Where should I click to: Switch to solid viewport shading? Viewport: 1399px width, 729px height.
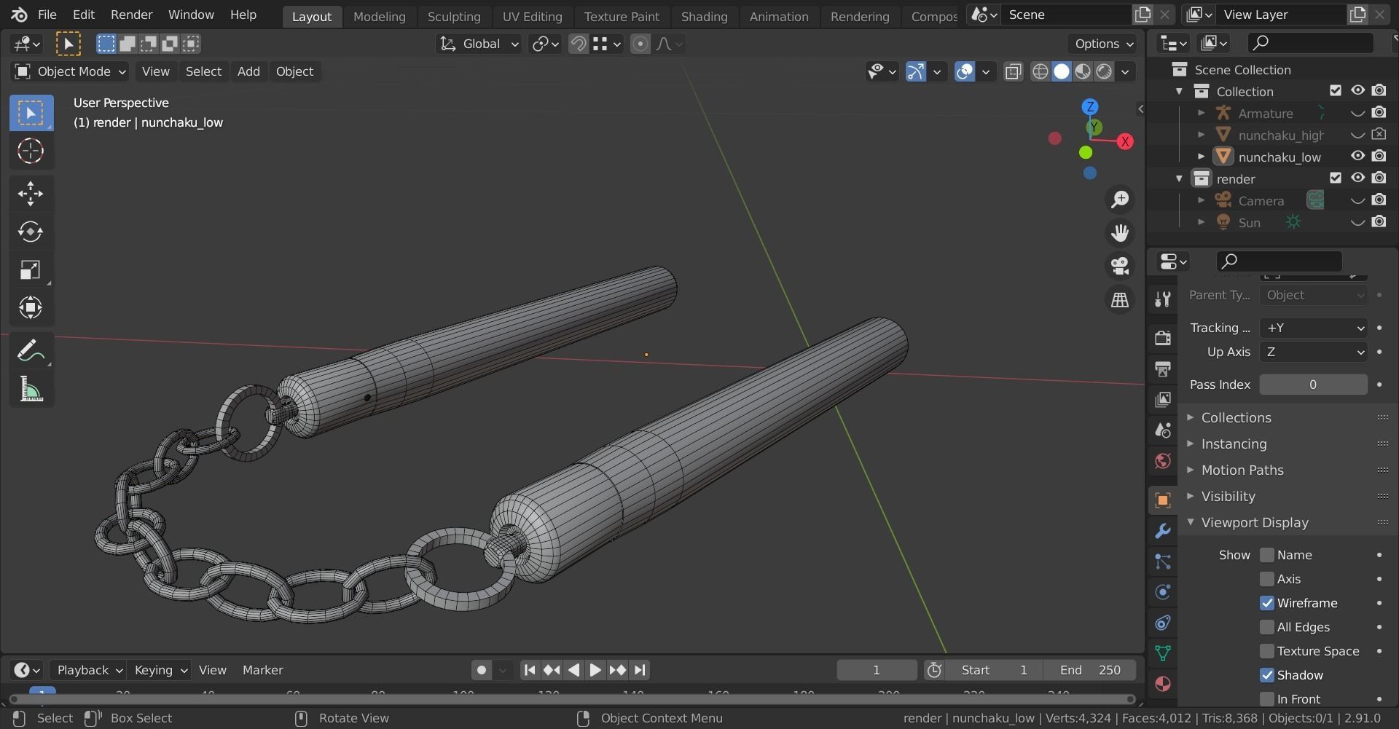click(1062, 71)
